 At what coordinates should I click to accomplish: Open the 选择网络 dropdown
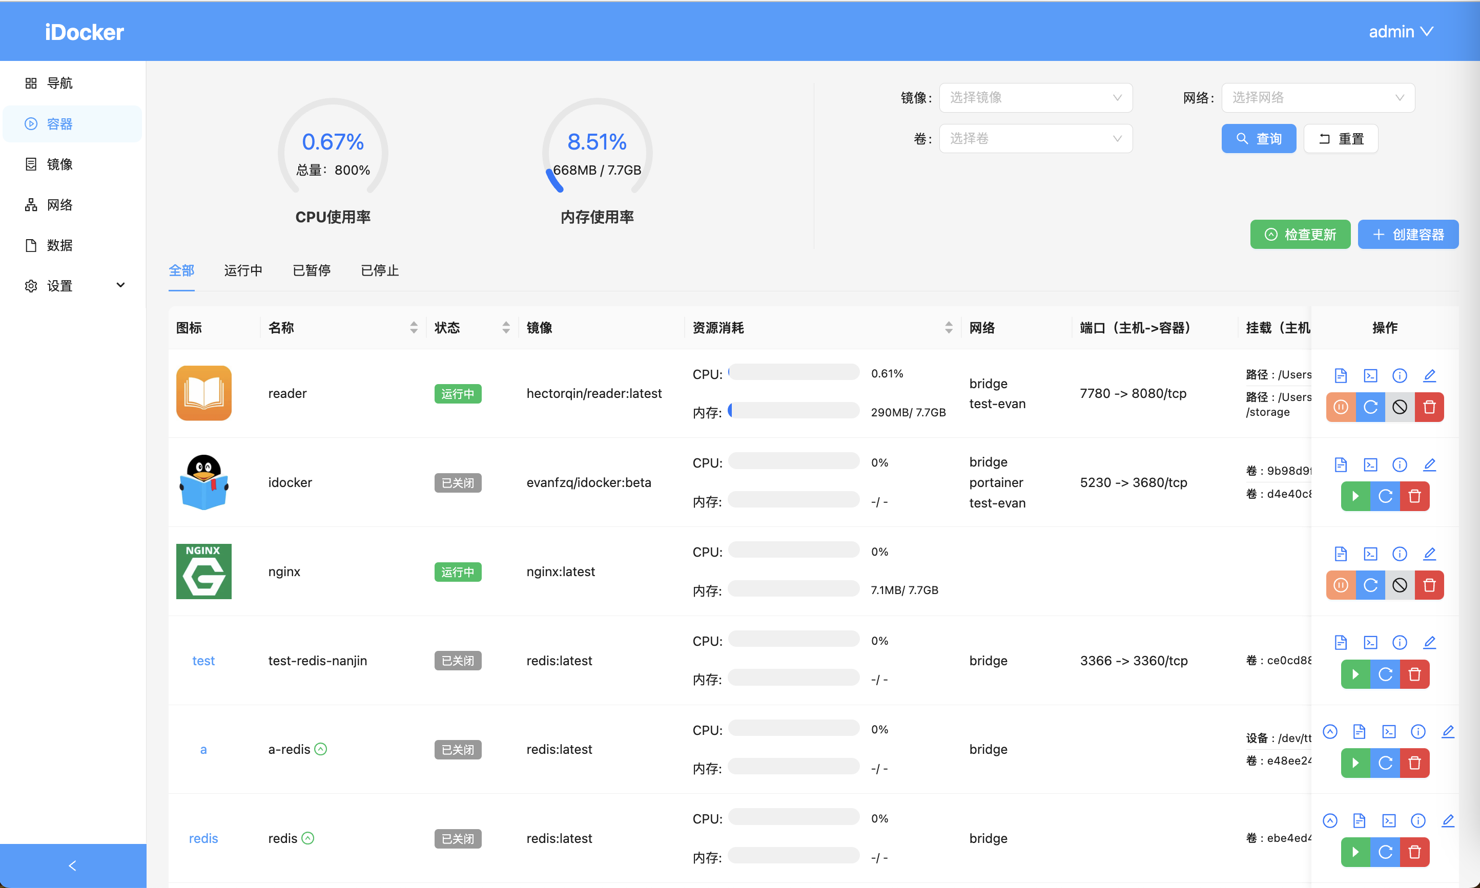(x=1318, y=97)
